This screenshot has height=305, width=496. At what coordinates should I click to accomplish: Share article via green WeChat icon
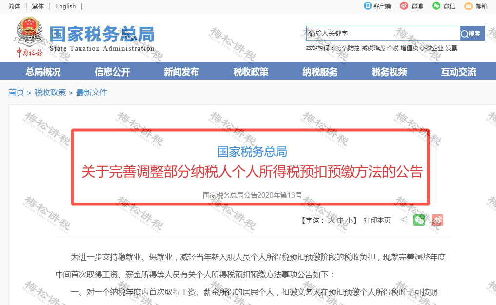click(x=419, y=220)
